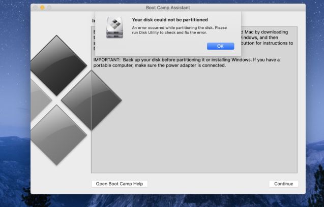Click OK in the partition error dialog
This screenshot has width=324, height=207.
click(220, 46)
